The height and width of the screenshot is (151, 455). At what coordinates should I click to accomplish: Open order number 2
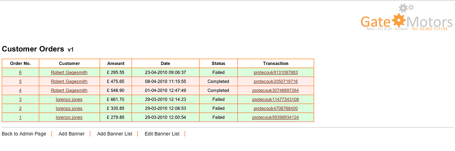tap(20, 109)
